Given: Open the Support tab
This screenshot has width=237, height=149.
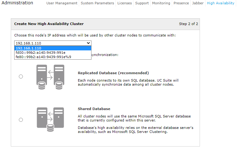Looking at the screenshot, I should tap(142, 3).
